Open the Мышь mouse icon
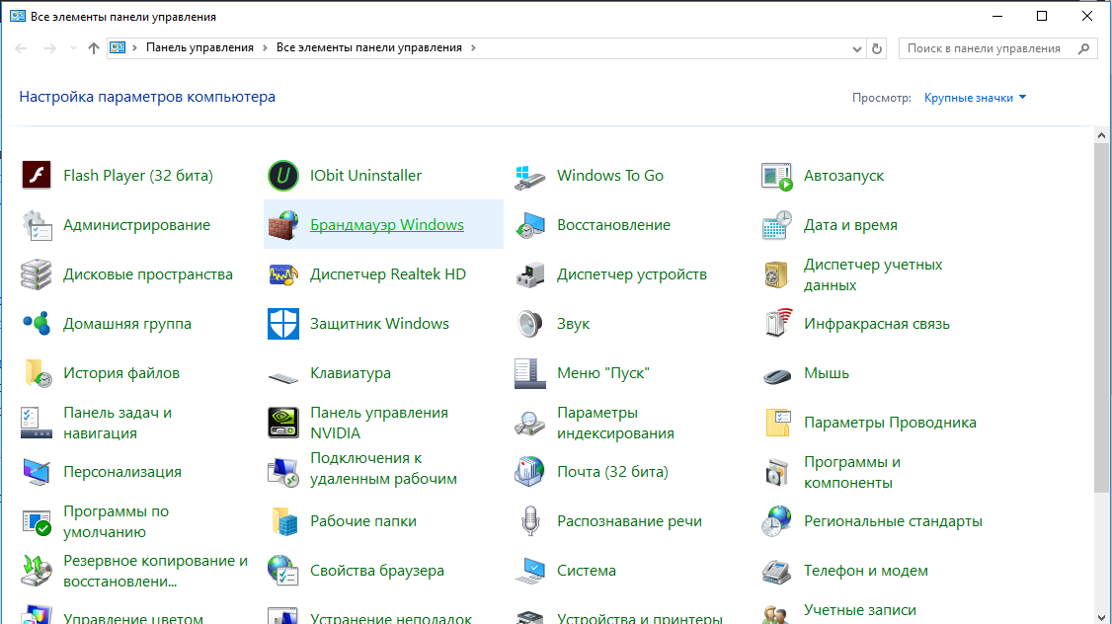1112x624 pixels. point(776,375)
